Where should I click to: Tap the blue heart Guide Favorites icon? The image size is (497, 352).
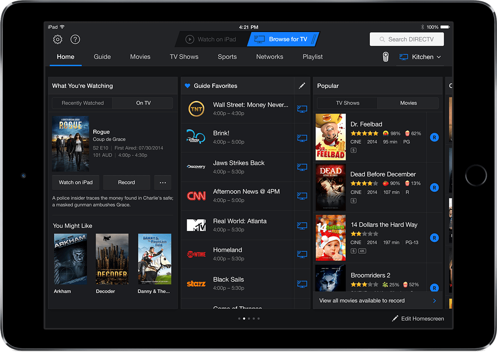tap(187, 86)
